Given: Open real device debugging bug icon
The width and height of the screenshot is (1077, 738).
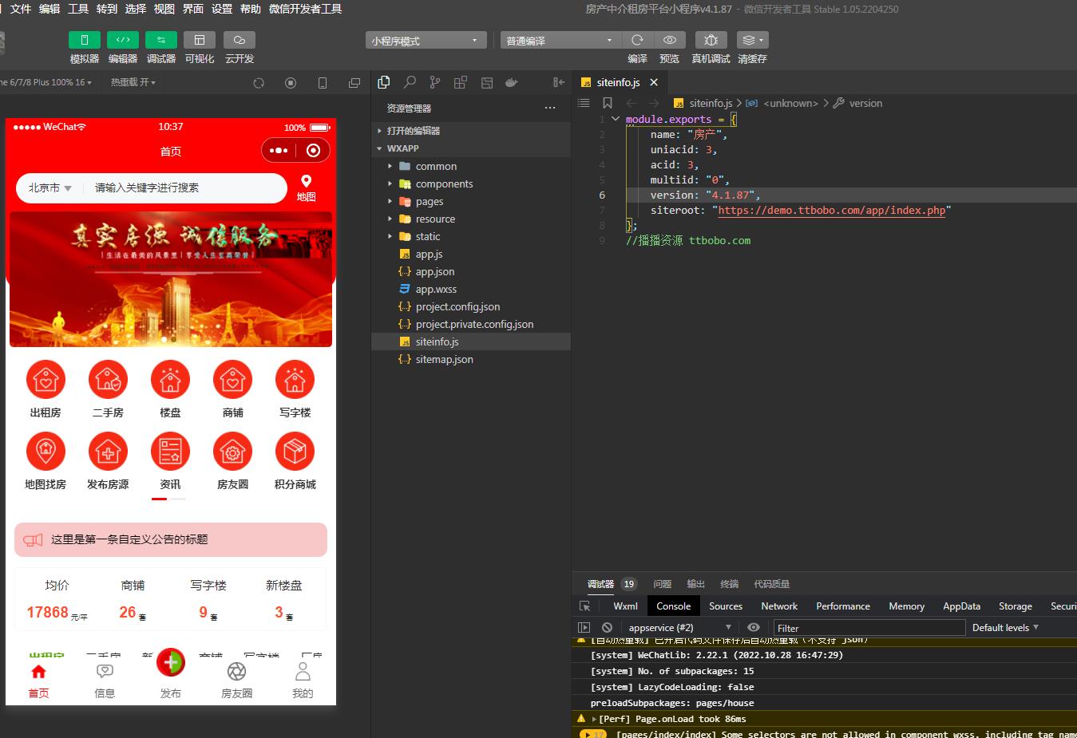Looking at the screenshot, I should [x=711, y=40].
